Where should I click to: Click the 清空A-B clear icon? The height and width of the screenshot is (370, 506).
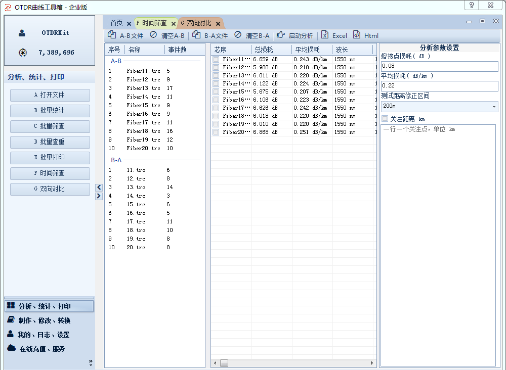click(153, 35)
